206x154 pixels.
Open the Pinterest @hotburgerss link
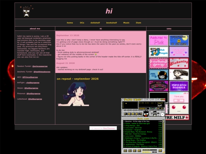[x=33, y=94]
